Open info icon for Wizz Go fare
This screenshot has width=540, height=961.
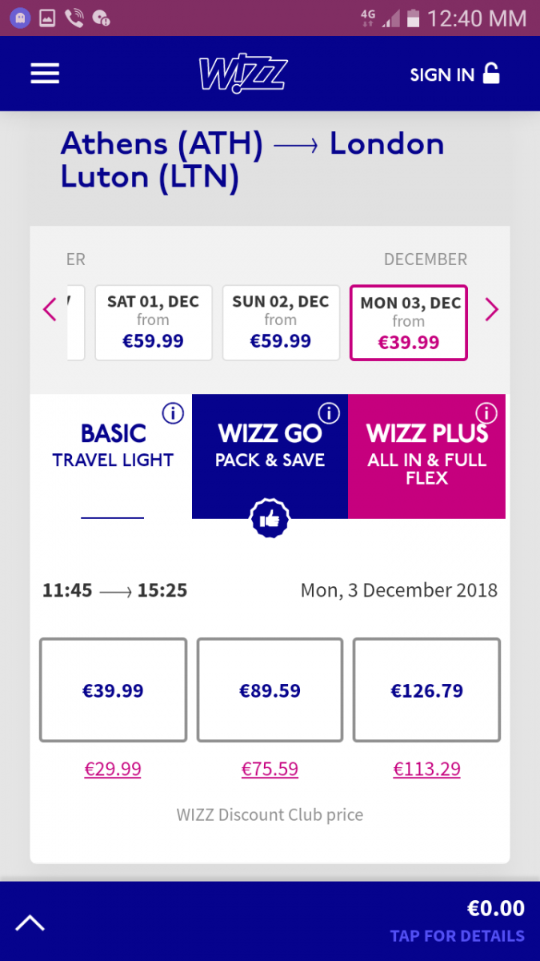coord(329,413)
